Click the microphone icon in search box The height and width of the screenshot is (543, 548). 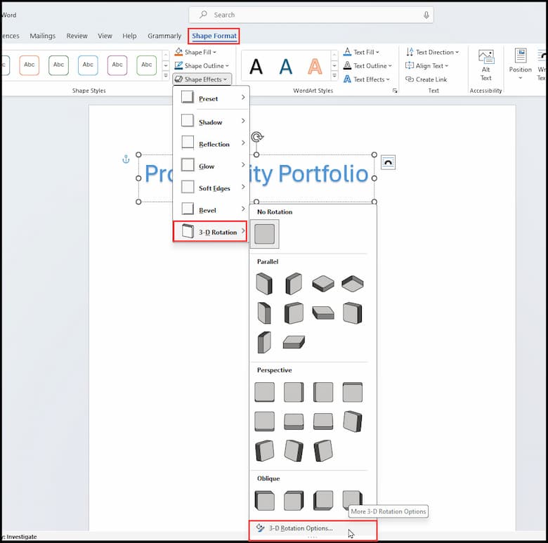[x=426, y=15]
